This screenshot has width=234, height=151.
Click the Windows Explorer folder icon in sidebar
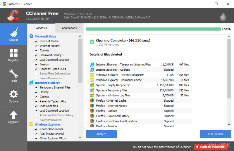(31, 124)
